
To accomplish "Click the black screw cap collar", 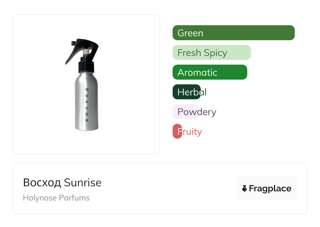I will 87,67.
